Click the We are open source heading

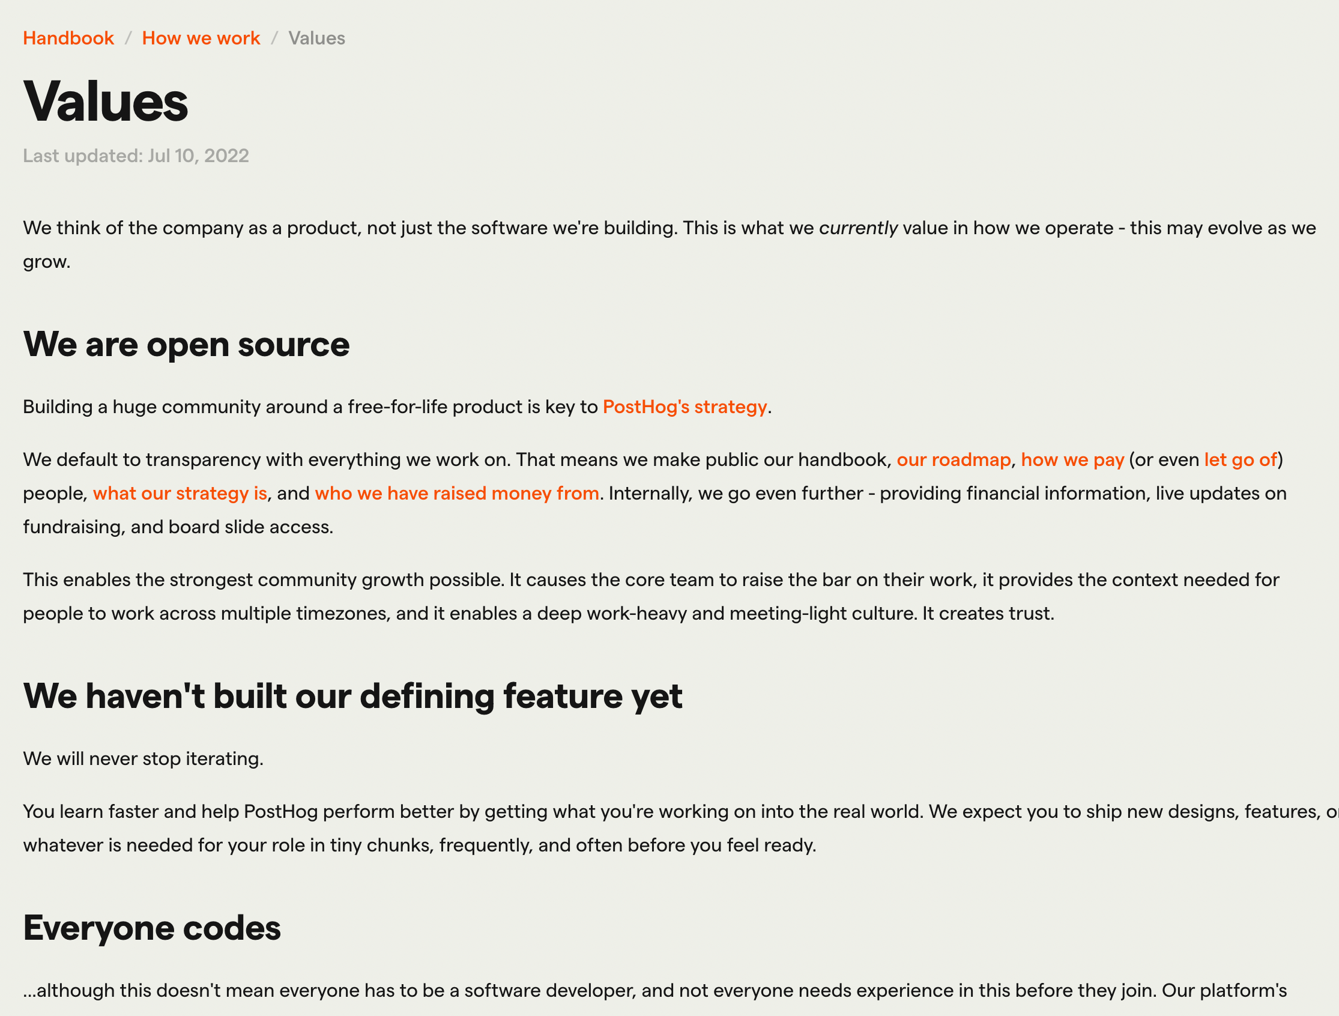pos(186,345)
